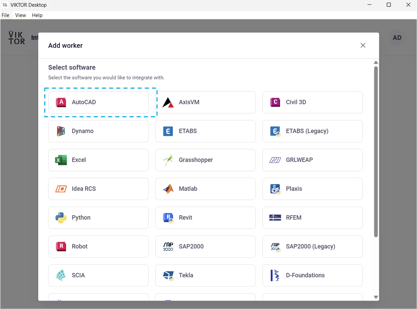Click the Idea RCS orange icon
This screenshot has width=417, height=309.
(x=61, y=189)
